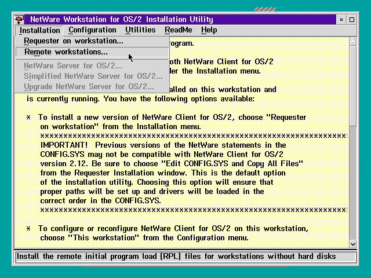Screen dimensions: 371x278
Task: Choose Requester on workstation...
Action: click(92, 41)
